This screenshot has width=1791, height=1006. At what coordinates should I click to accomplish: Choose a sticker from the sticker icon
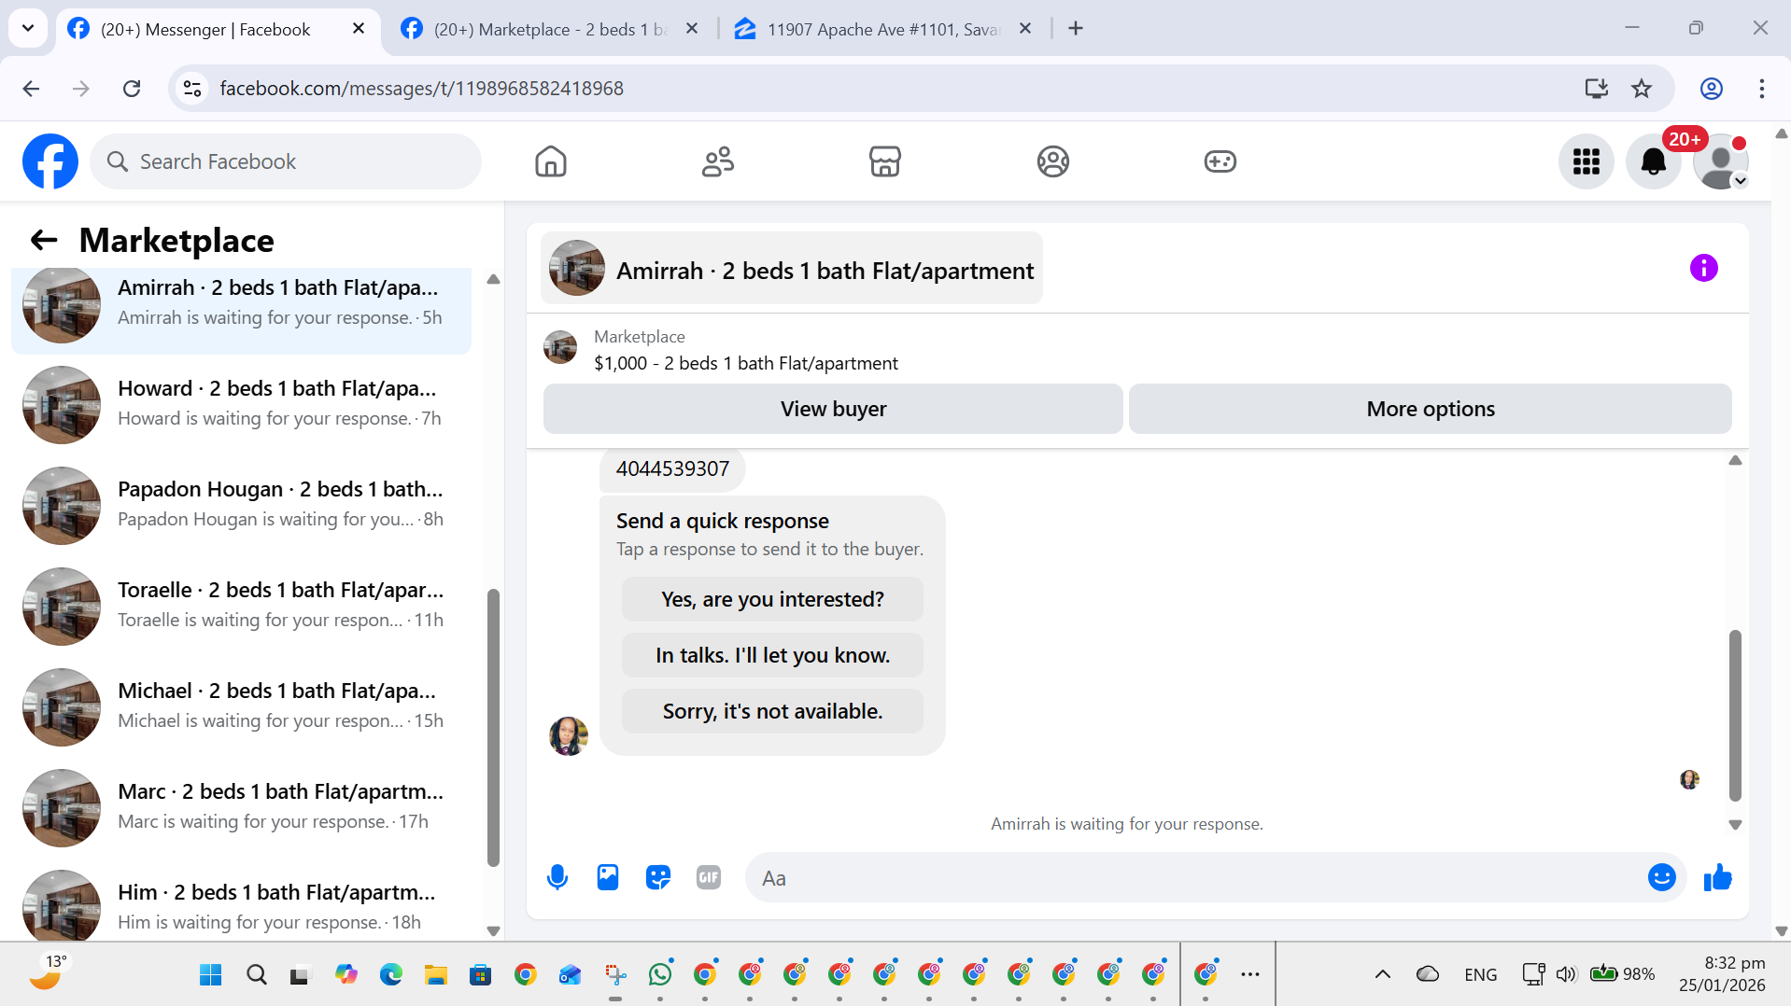click(658, 877)
